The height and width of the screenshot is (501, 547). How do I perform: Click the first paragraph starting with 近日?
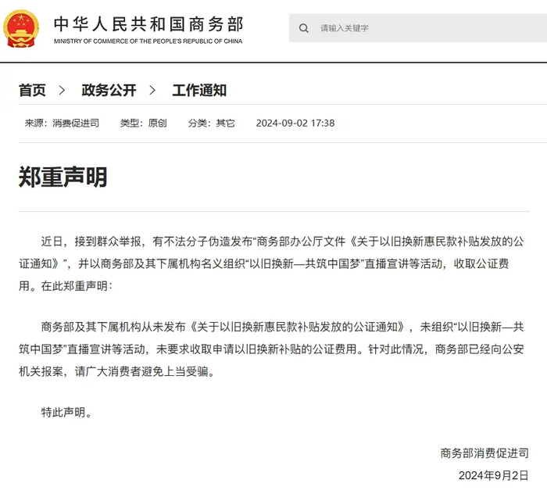[273, 263]
